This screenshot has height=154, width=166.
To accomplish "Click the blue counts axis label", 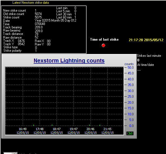I will click(x=129, y=64).
